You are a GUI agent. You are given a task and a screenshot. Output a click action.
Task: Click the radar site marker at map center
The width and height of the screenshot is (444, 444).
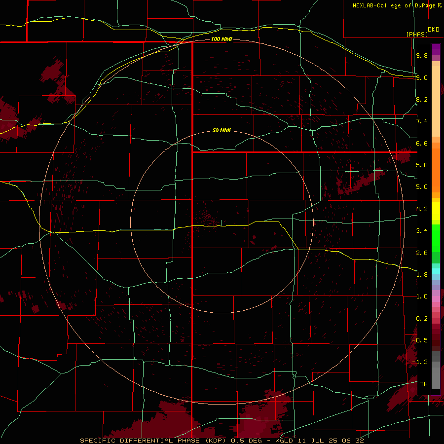pos(222,223)
